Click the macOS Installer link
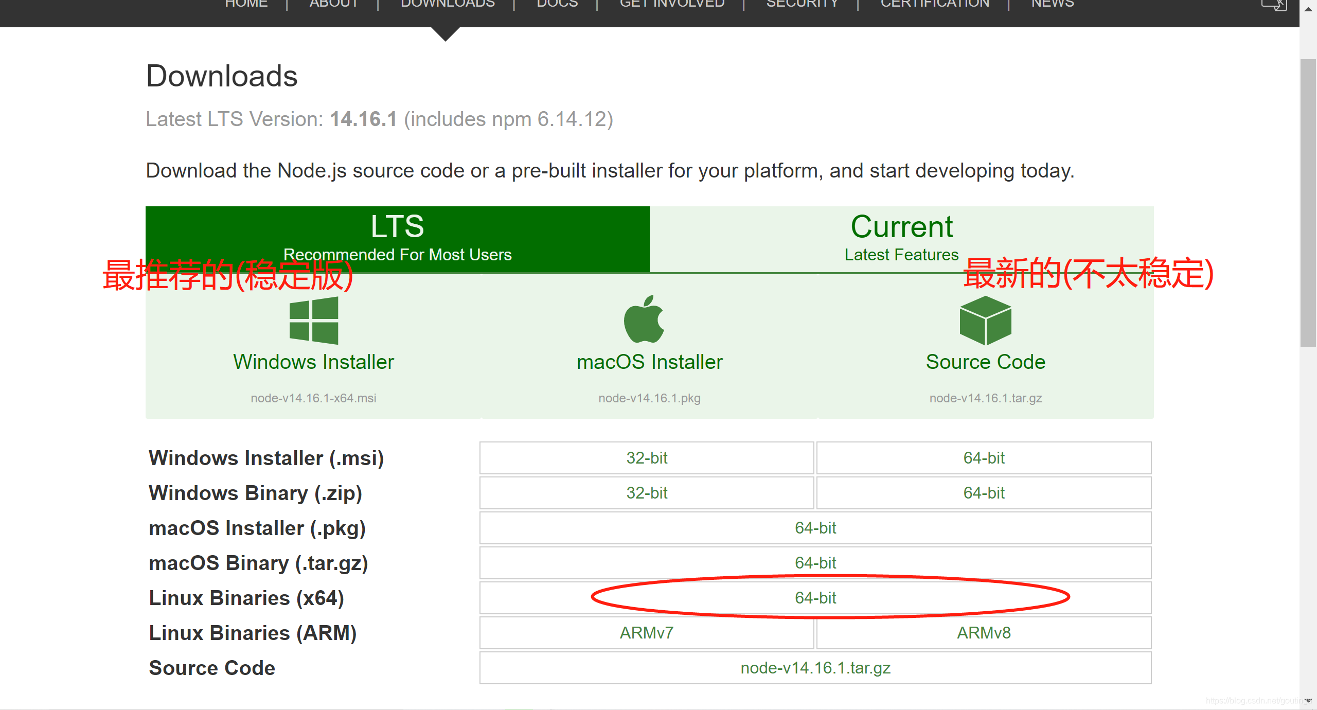This screenshot has height=710, width=1317. tap(650, 362)
